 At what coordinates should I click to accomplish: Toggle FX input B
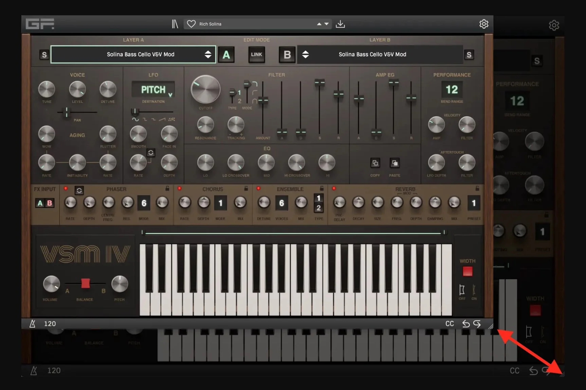pyautogui.click(x=50, y=203)
